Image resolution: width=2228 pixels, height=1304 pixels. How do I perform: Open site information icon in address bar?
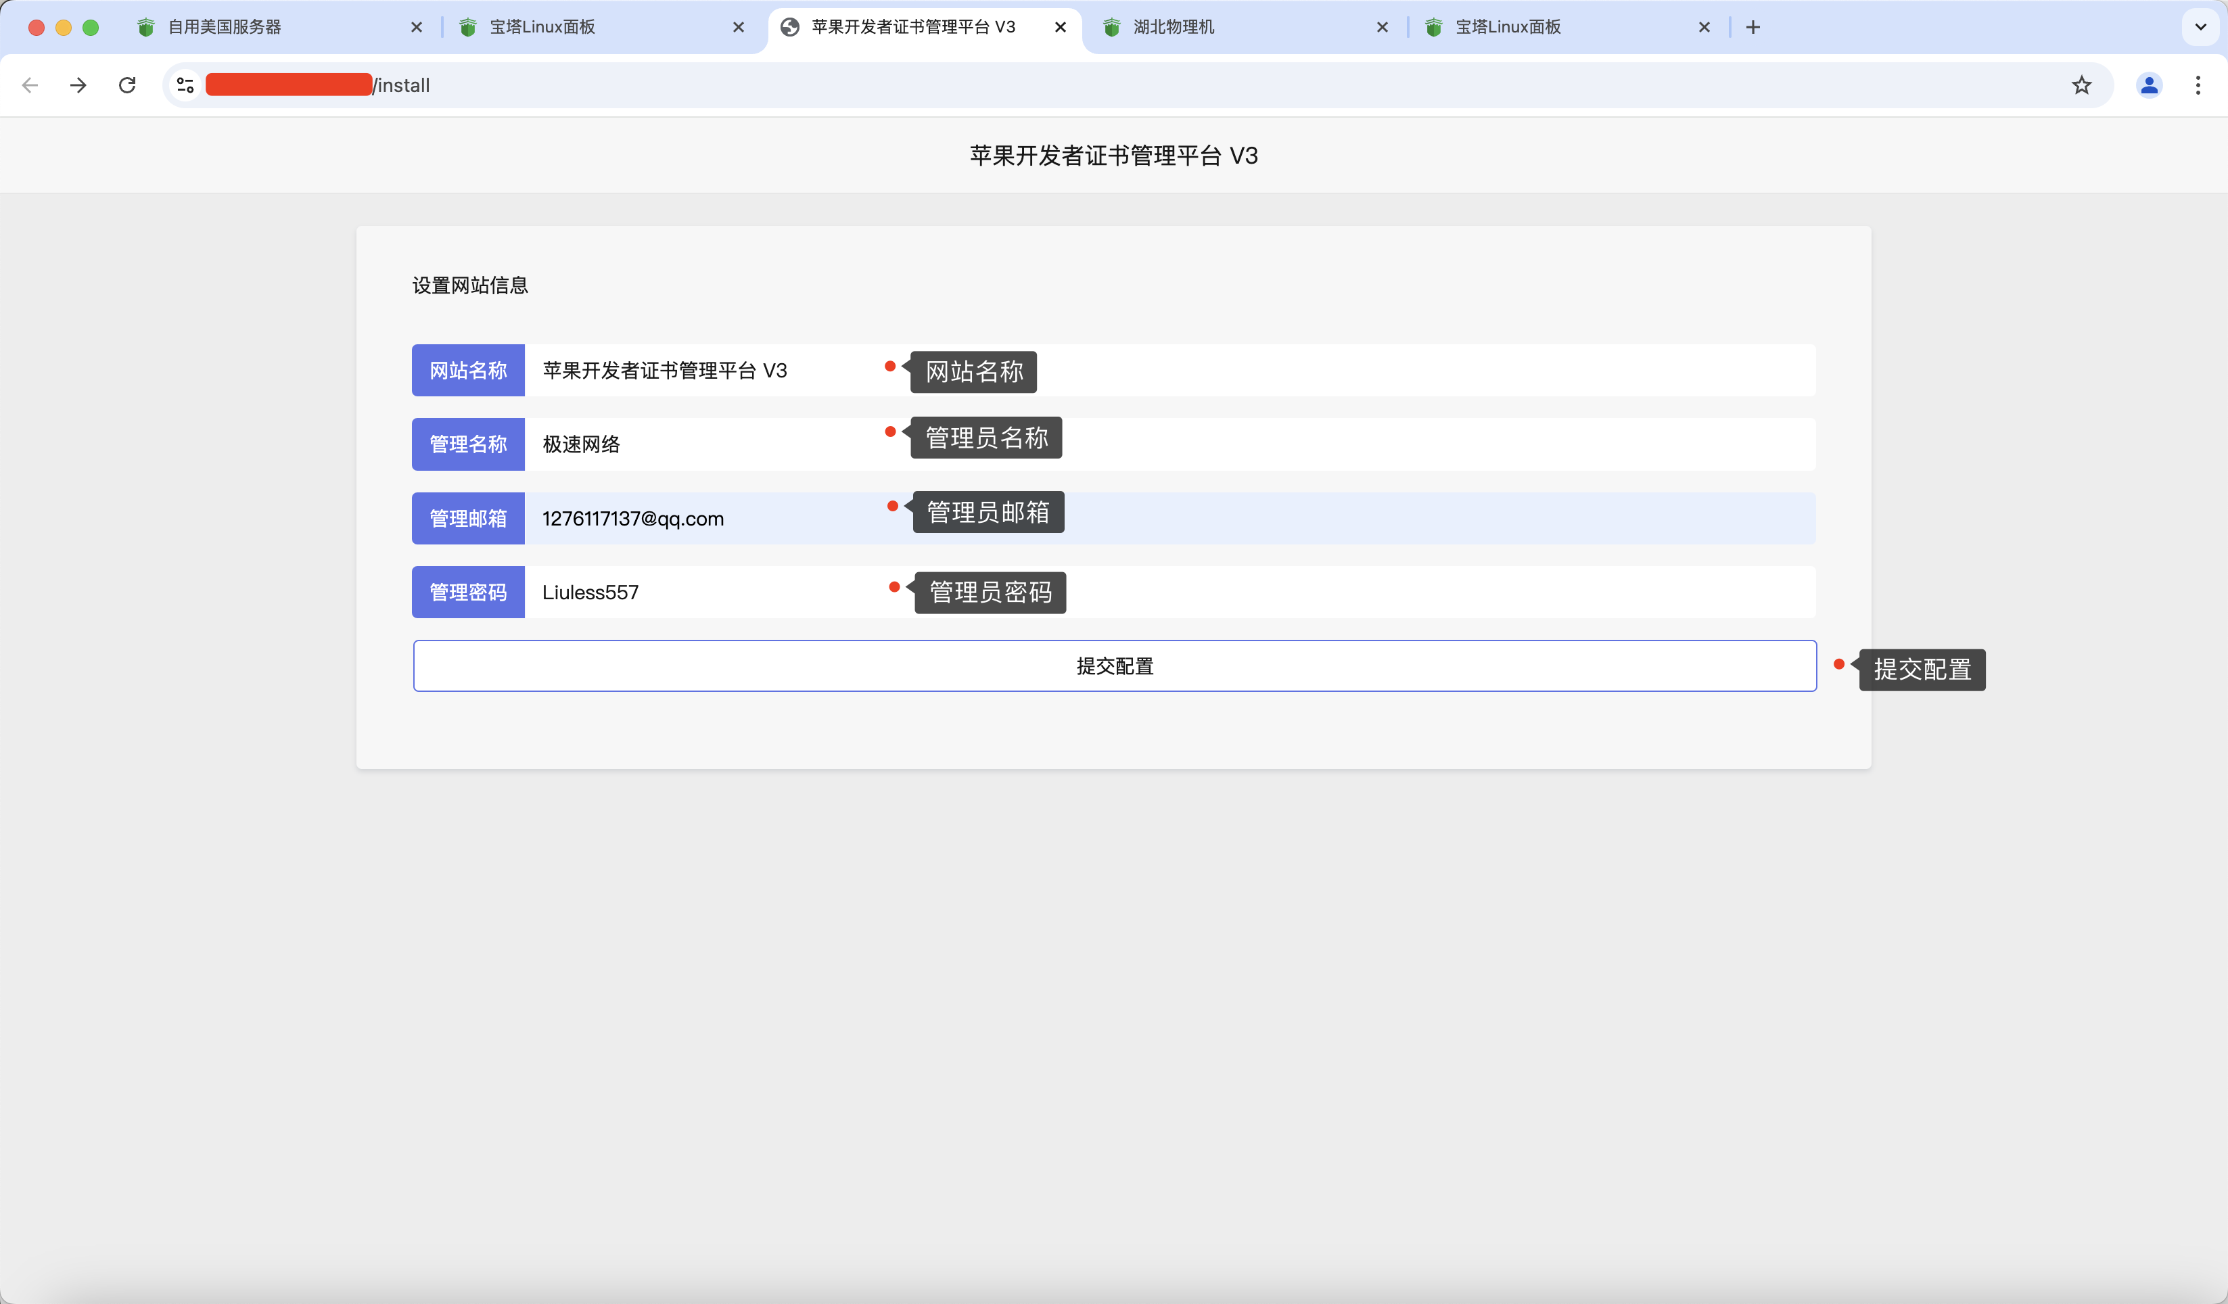(185, 85)
